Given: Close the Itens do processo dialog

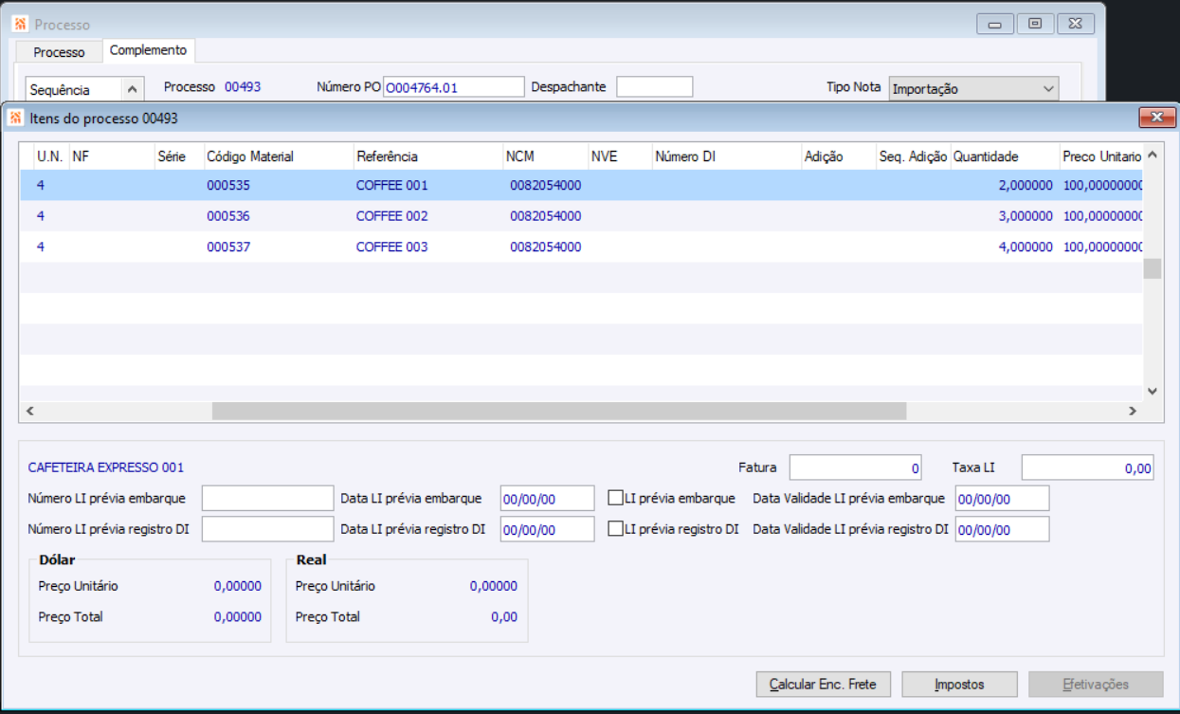Looking at the screenshot, I should point(1156,118).
